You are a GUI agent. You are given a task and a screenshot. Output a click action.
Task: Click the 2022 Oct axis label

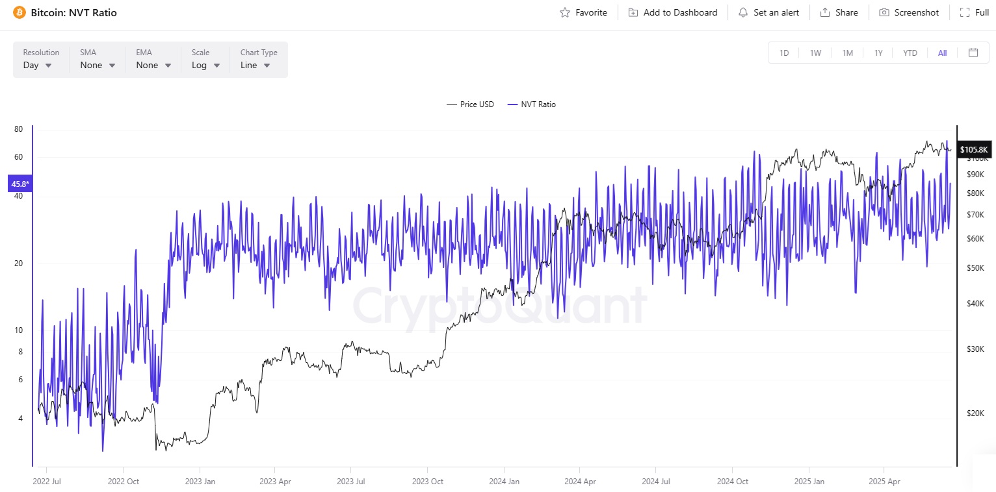(123, 482)
